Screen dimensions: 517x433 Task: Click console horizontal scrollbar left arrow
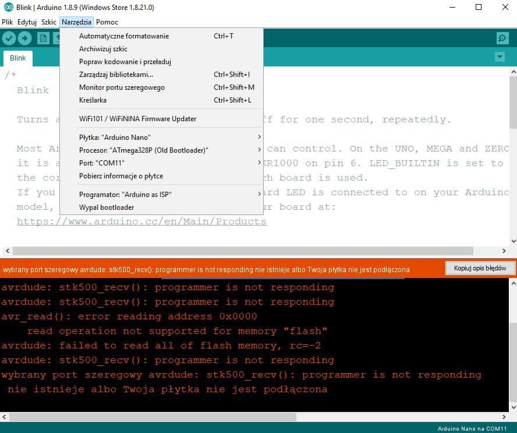point(4,417)
